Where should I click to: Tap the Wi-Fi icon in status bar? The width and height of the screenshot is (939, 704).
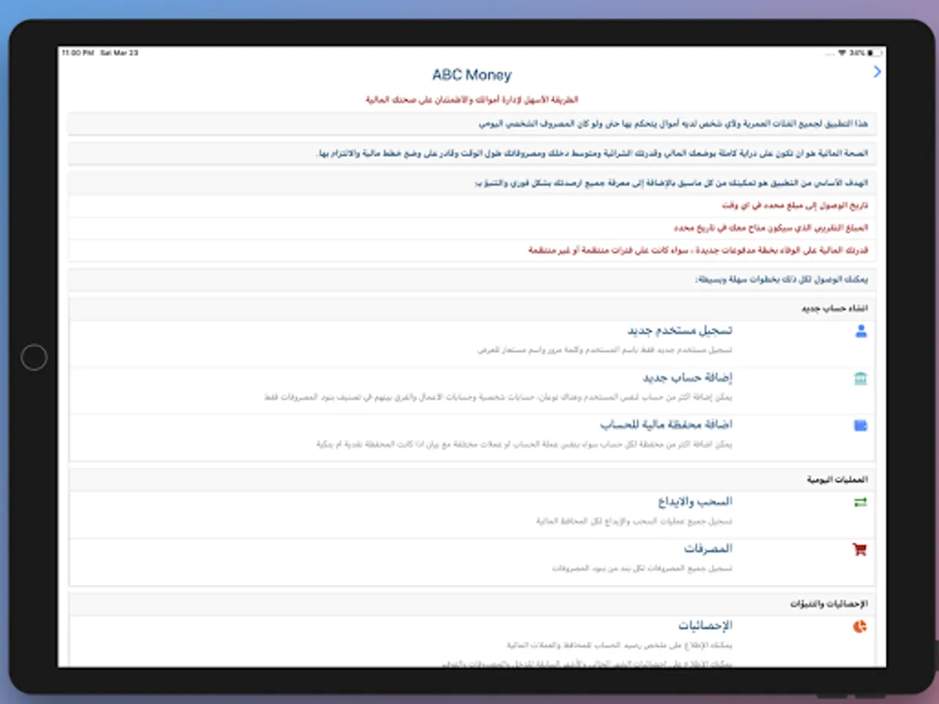click(x=842, y=53)
